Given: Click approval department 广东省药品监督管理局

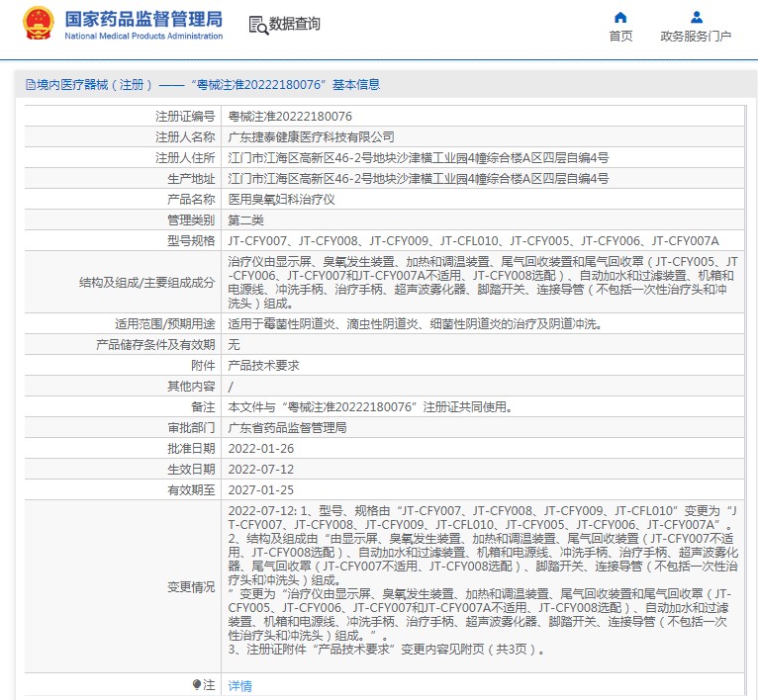Looking at the screenshot, I should point(287,427).
